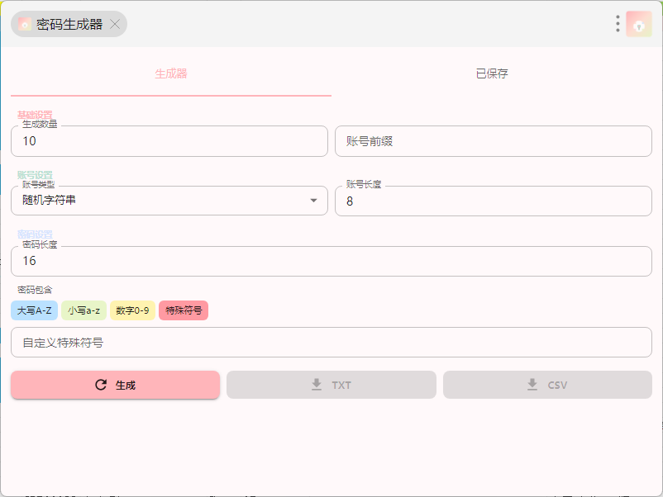The image size is (663, 497).
Task: Close the 密码生成器 tab
Action: 115,25
